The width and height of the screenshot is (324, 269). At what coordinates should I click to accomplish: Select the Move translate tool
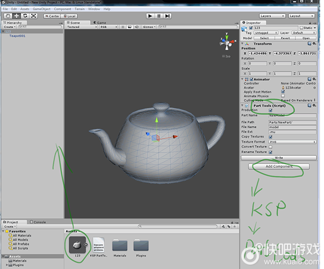tap(17, 16)
